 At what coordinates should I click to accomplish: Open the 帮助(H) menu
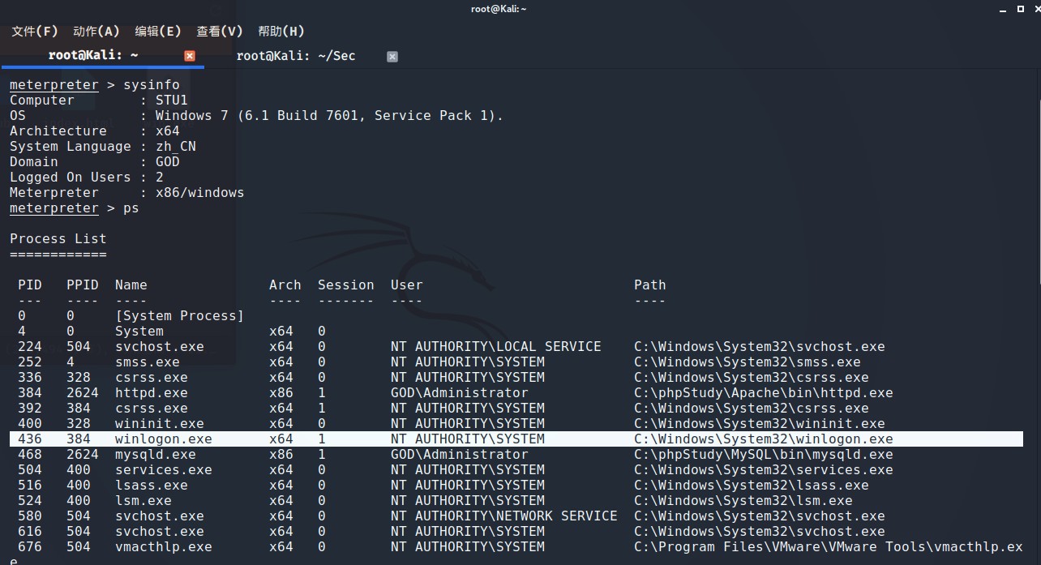pyautogui.click(x=281, y=32)
